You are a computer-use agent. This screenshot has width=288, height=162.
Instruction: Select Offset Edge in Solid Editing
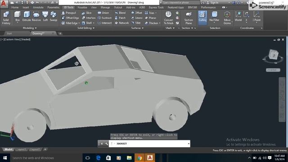[x=70, y=18]
